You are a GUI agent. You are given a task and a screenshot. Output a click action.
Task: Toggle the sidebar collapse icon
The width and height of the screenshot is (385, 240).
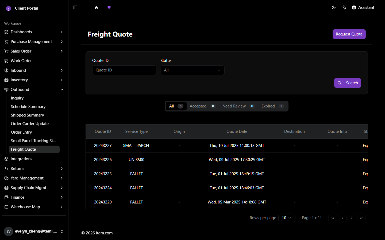pyautogui.click(x=75, y=7)
